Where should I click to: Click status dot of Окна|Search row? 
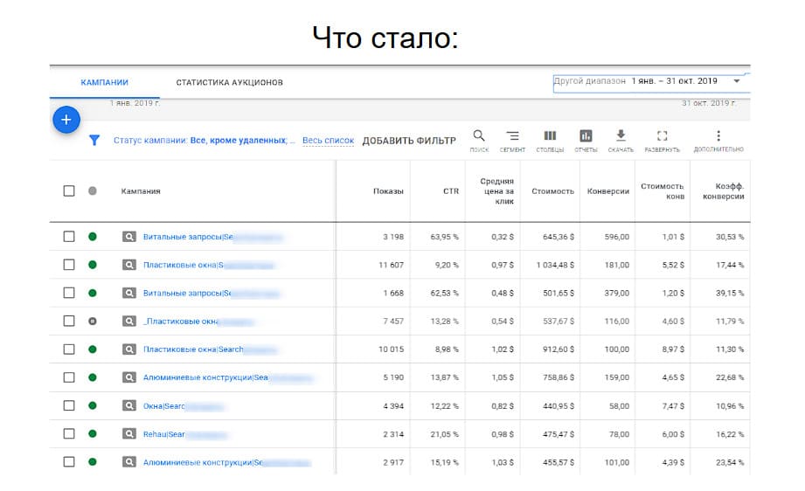[93, 406]
